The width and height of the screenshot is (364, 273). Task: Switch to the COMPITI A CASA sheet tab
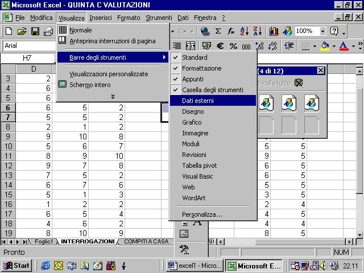click(146, 241)
